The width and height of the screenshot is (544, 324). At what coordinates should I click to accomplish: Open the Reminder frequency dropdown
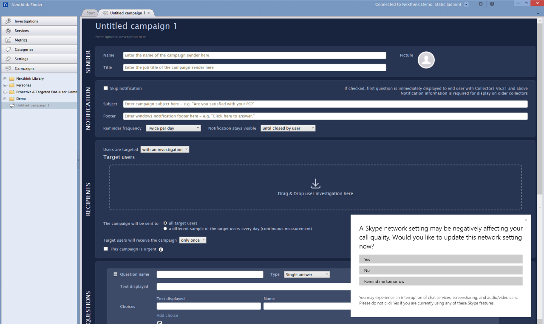pos(173,128)
